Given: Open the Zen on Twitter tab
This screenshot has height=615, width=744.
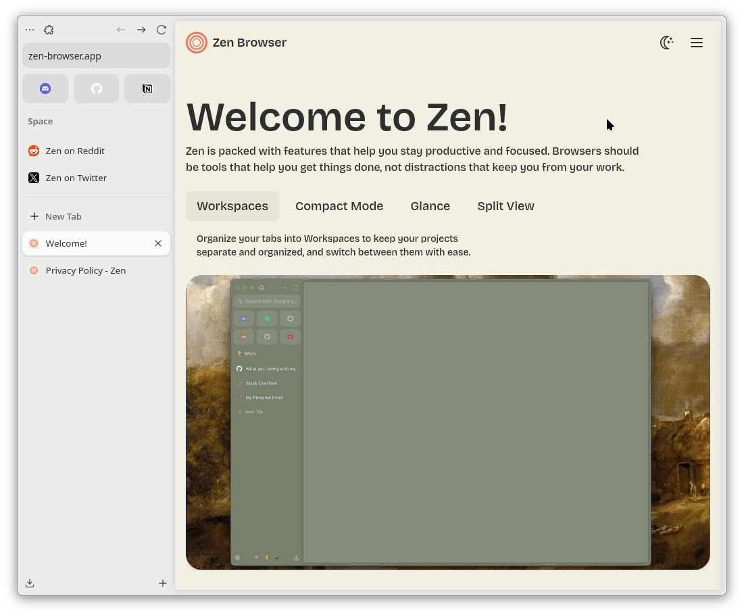Looking at the screenshot, I should point(97,178).
